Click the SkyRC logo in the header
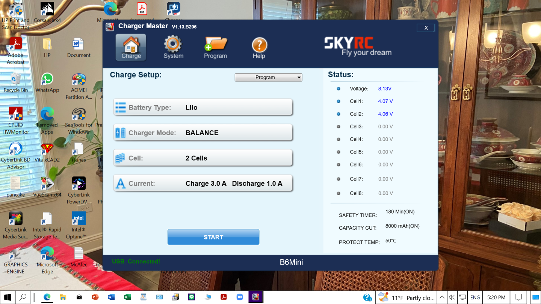 [358, 46]
